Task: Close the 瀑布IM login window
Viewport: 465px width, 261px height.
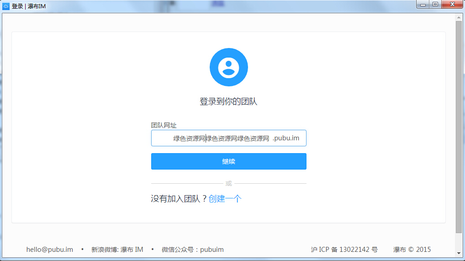Action: click(451, 4)
